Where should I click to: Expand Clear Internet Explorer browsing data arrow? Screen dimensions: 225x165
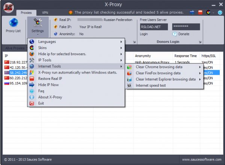(x=200, y=79)
